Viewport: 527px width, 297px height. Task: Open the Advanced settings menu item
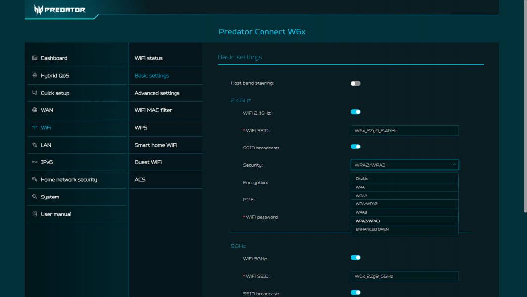coord(157,93)
